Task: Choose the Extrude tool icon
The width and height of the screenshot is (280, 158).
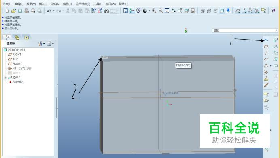Action: pos(276,40)
